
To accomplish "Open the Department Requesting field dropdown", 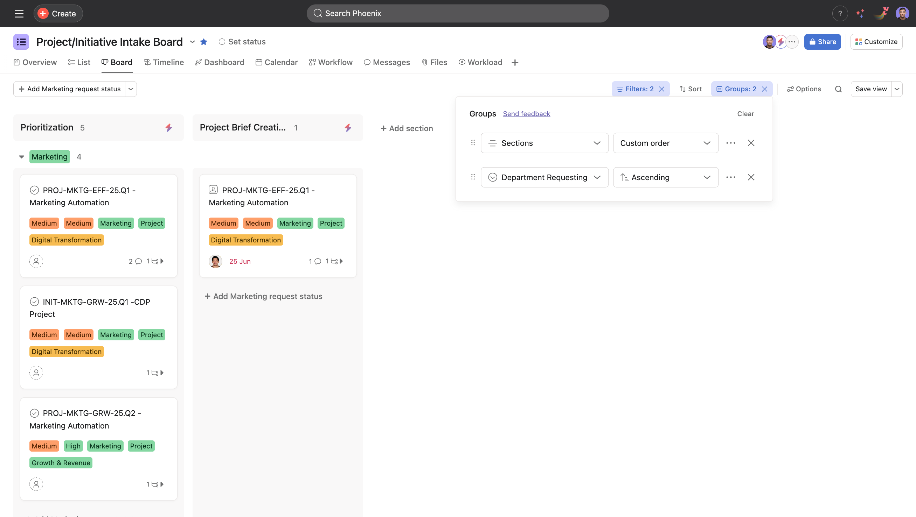I will point(544,177).
